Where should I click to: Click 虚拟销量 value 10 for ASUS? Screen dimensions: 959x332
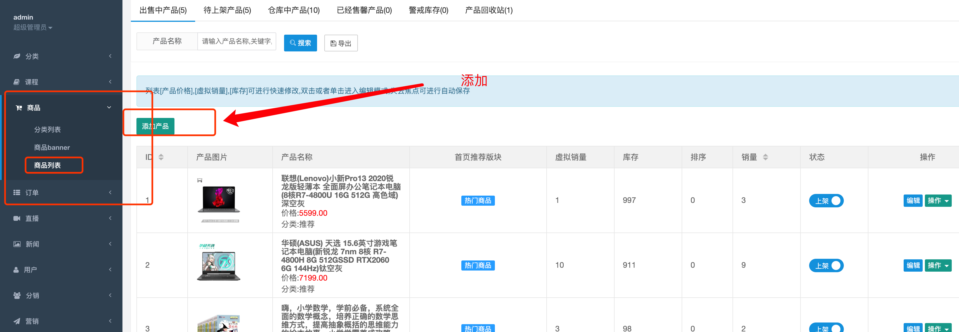559,265
